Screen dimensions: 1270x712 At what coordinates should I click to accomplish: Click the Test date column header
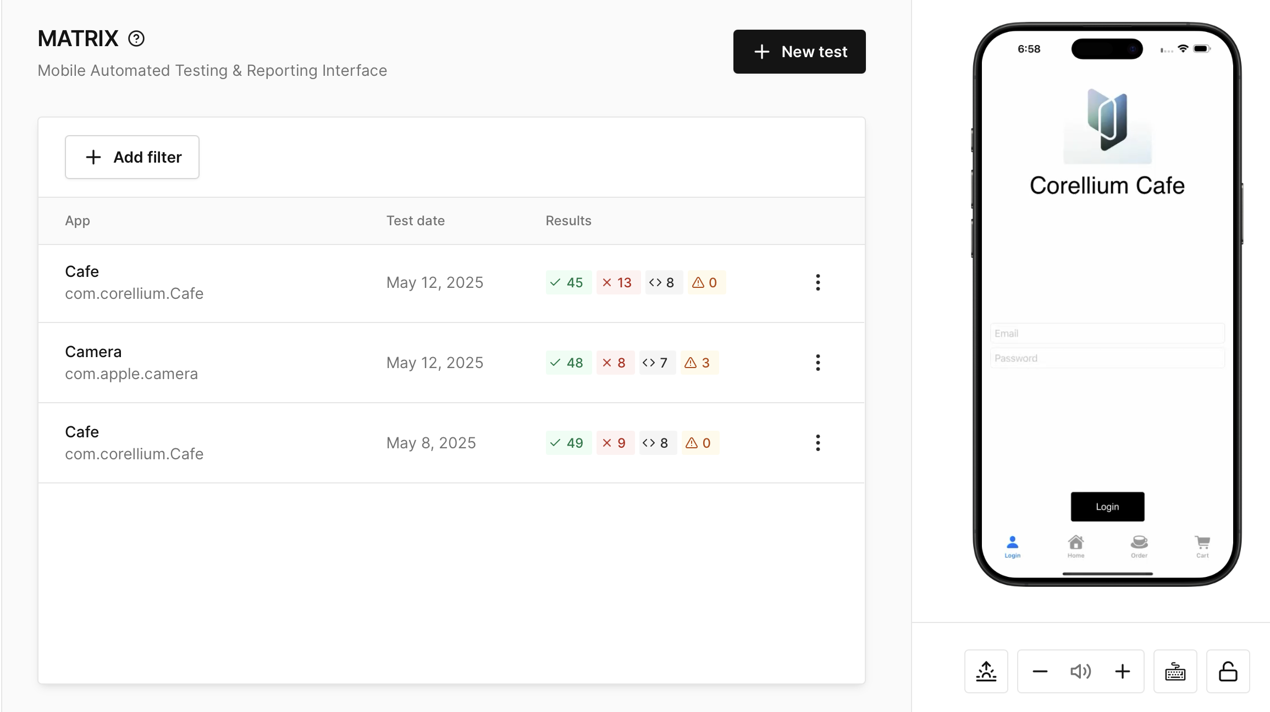(416, 221)
